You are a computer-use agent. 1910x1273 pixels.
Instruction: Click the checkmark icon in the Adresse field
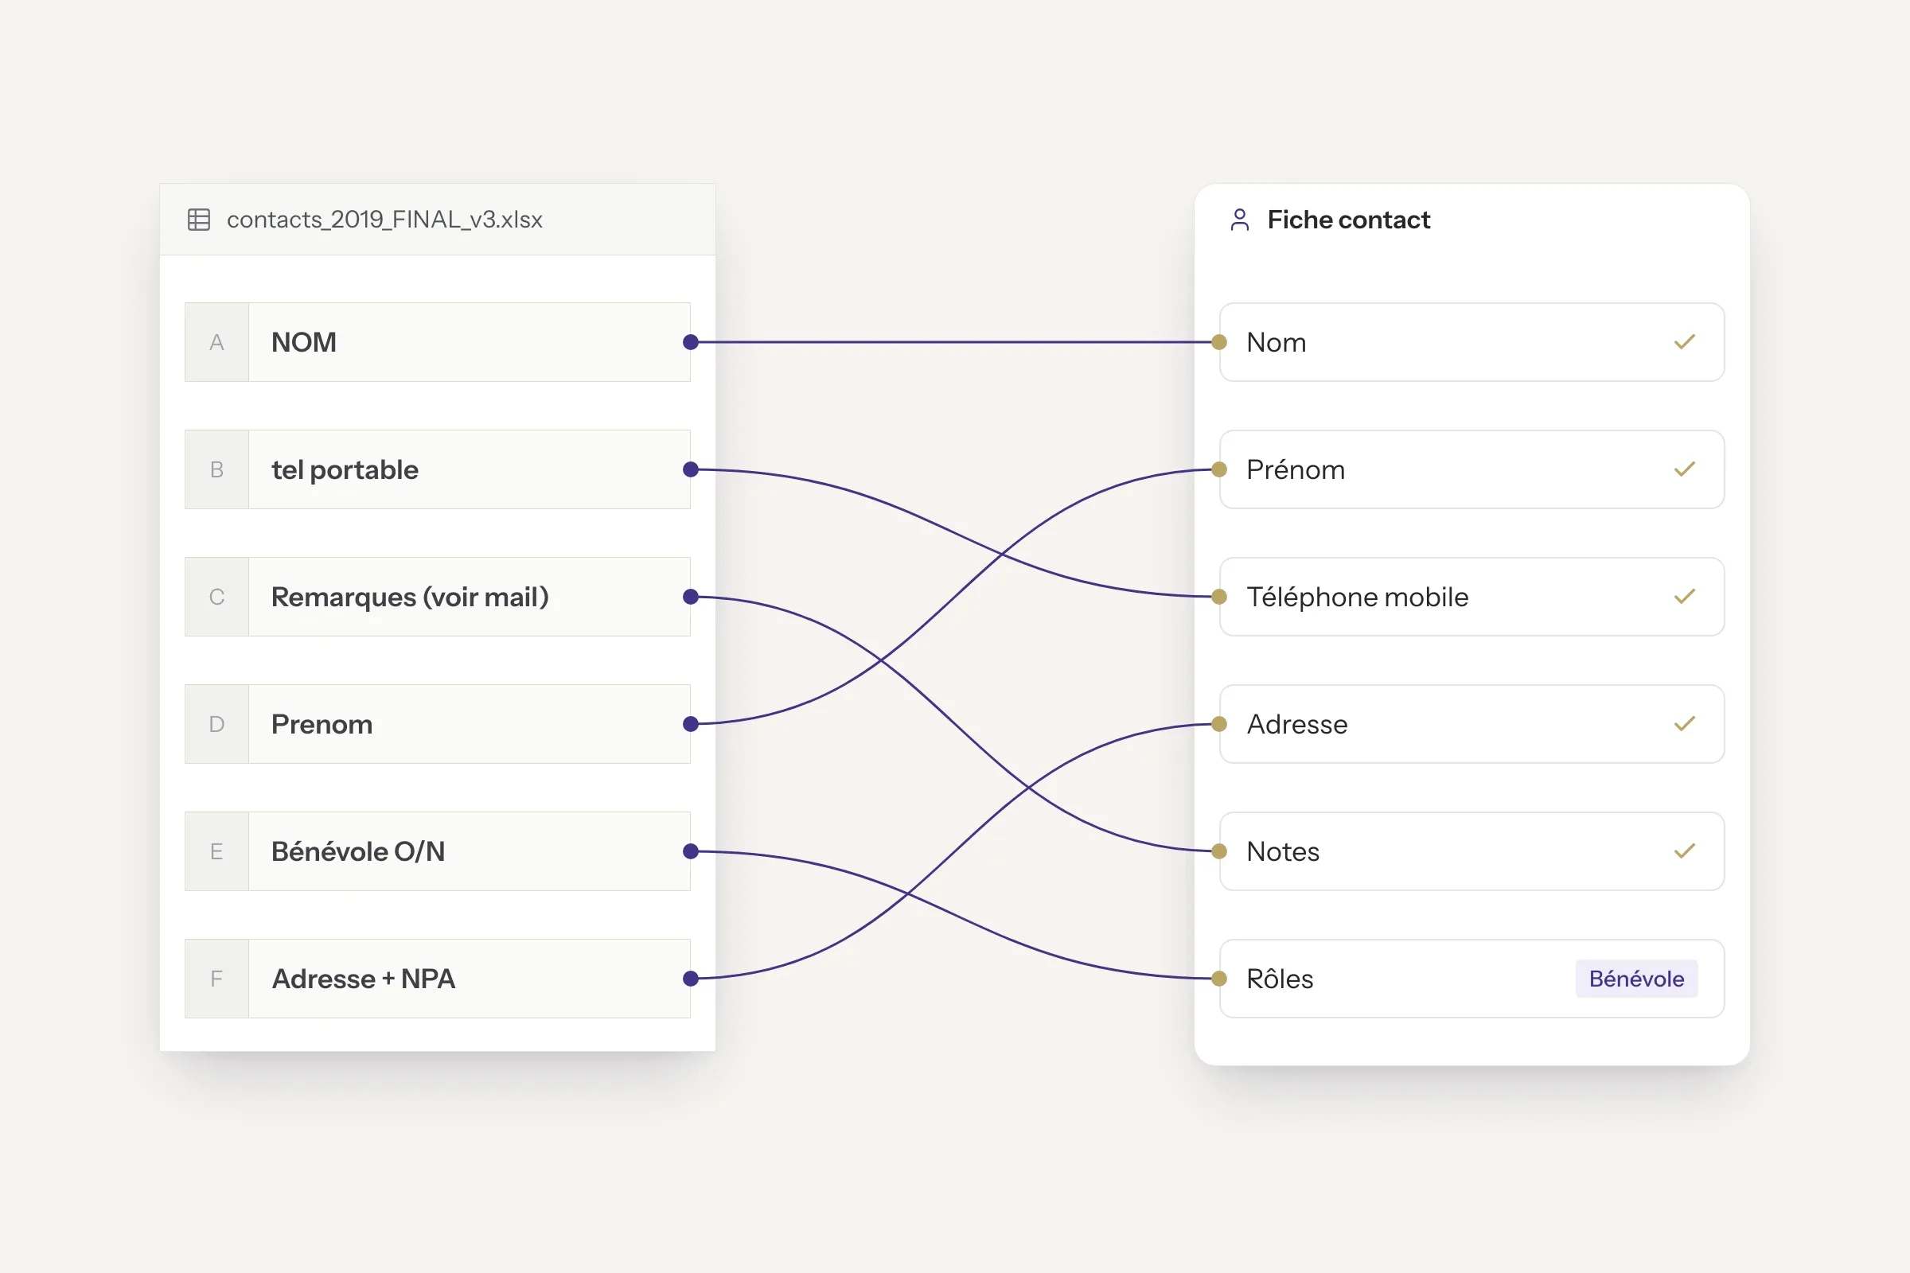click(x=1684, y=723)
